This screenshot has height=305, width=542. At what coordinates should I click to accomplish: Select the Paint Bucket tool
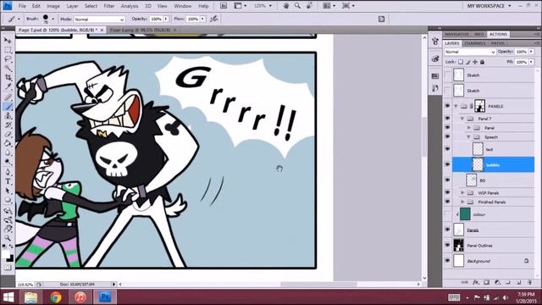click(8, 144)
